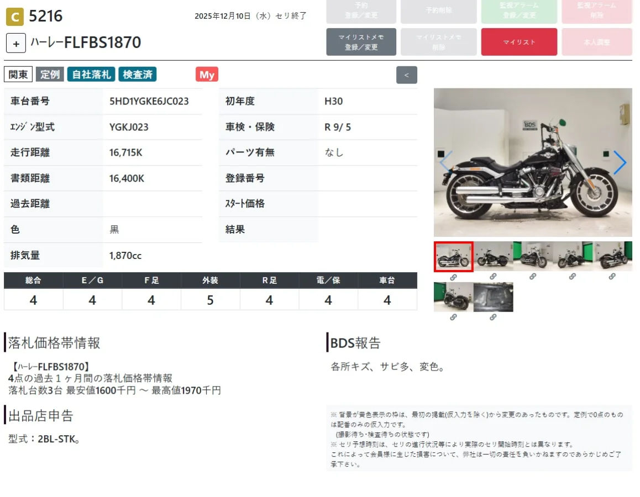Show next photo with the right arrow
Viewport: 640px width, 497px height.
tap(620, 162)
